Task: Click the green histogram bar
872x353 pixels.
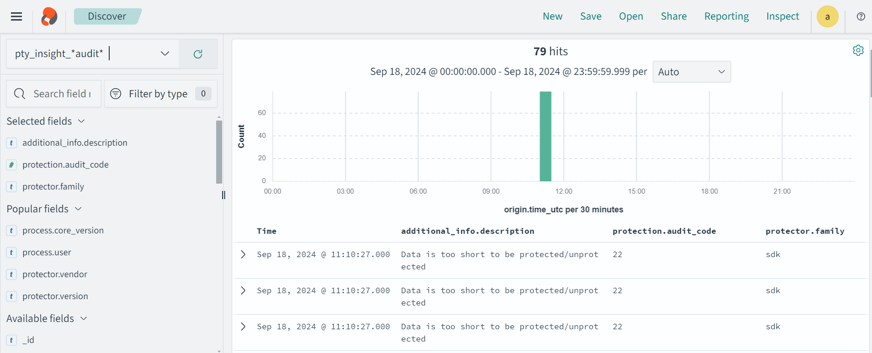Action: click(x=545, y=136)
